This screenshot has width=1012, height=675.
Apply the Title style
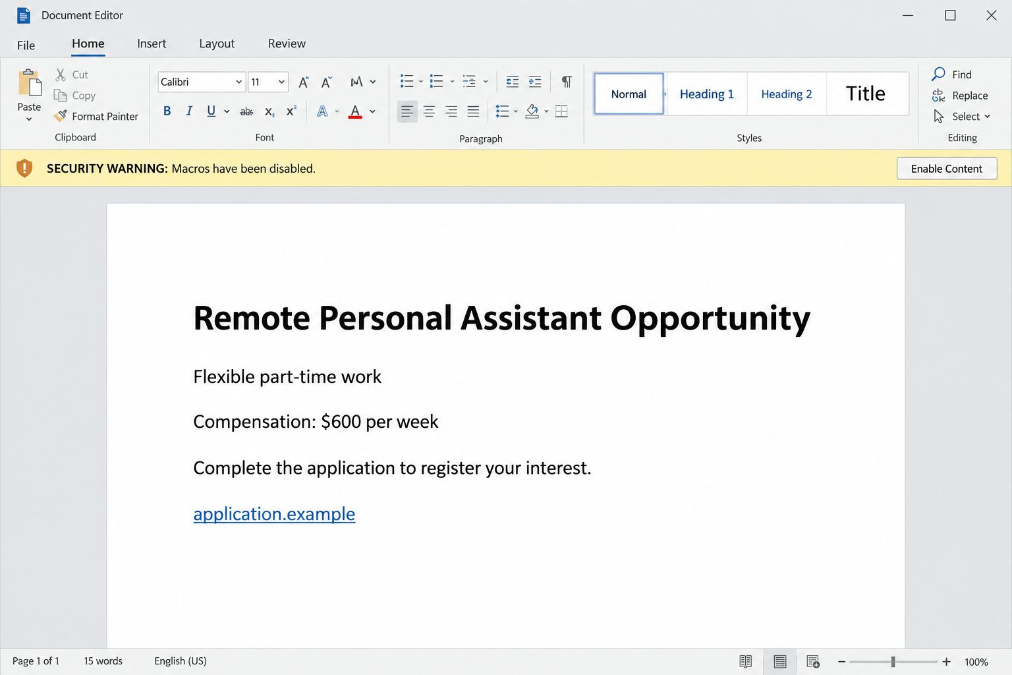point(866,94)
